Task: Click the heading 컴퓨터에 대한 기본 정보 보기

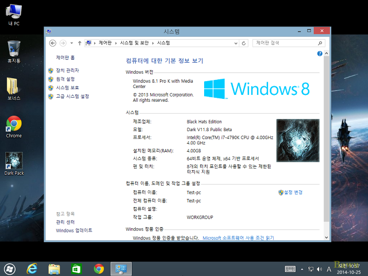Action: tap(164, 61)
